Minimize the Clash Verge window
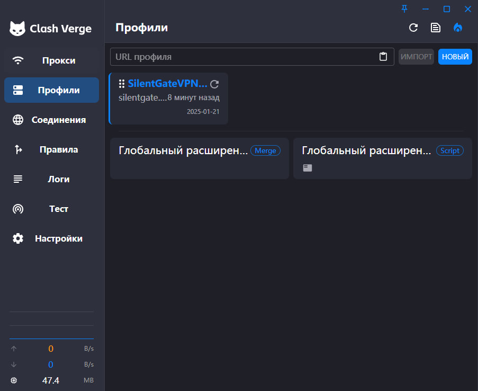The height and width of the screenshot is (391, 478). pyautogui.click(x=426, y=9)
